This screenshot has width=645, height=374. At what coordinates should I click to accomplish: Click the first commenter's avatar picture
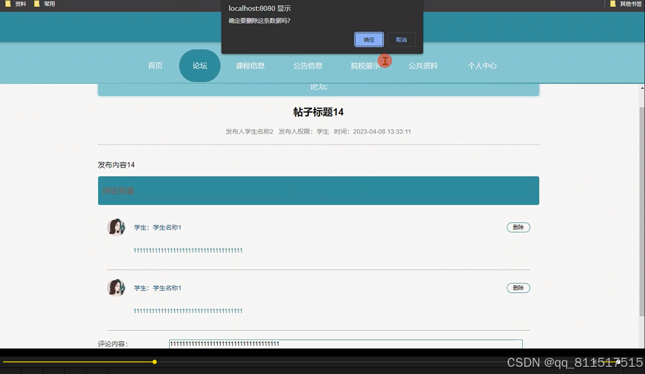click(x=116, y=227)
